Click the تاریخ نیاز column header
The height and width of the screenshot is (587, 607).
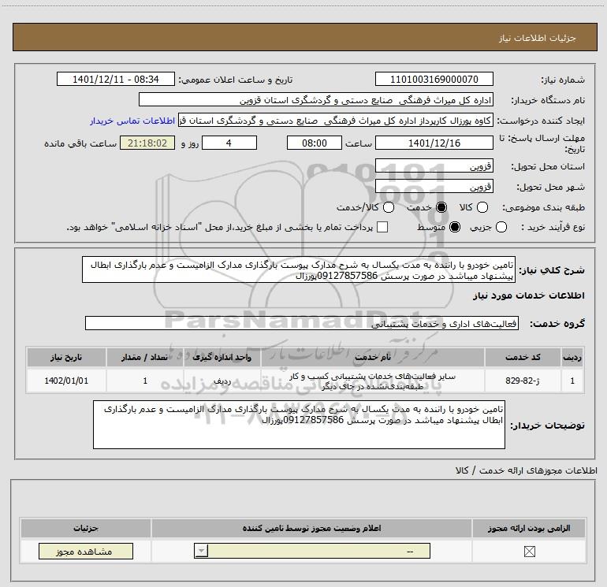tap(66, 357)
